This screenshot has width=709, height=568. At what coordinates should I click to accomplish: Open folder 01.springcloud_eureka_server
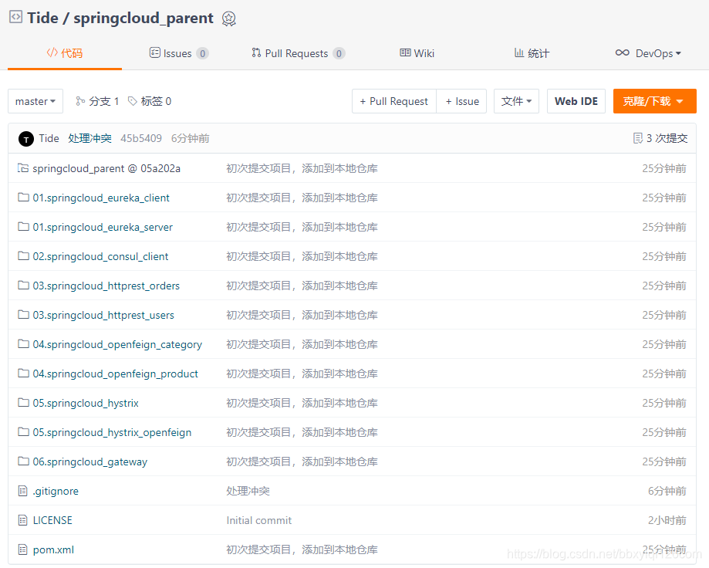coord(103,227)
